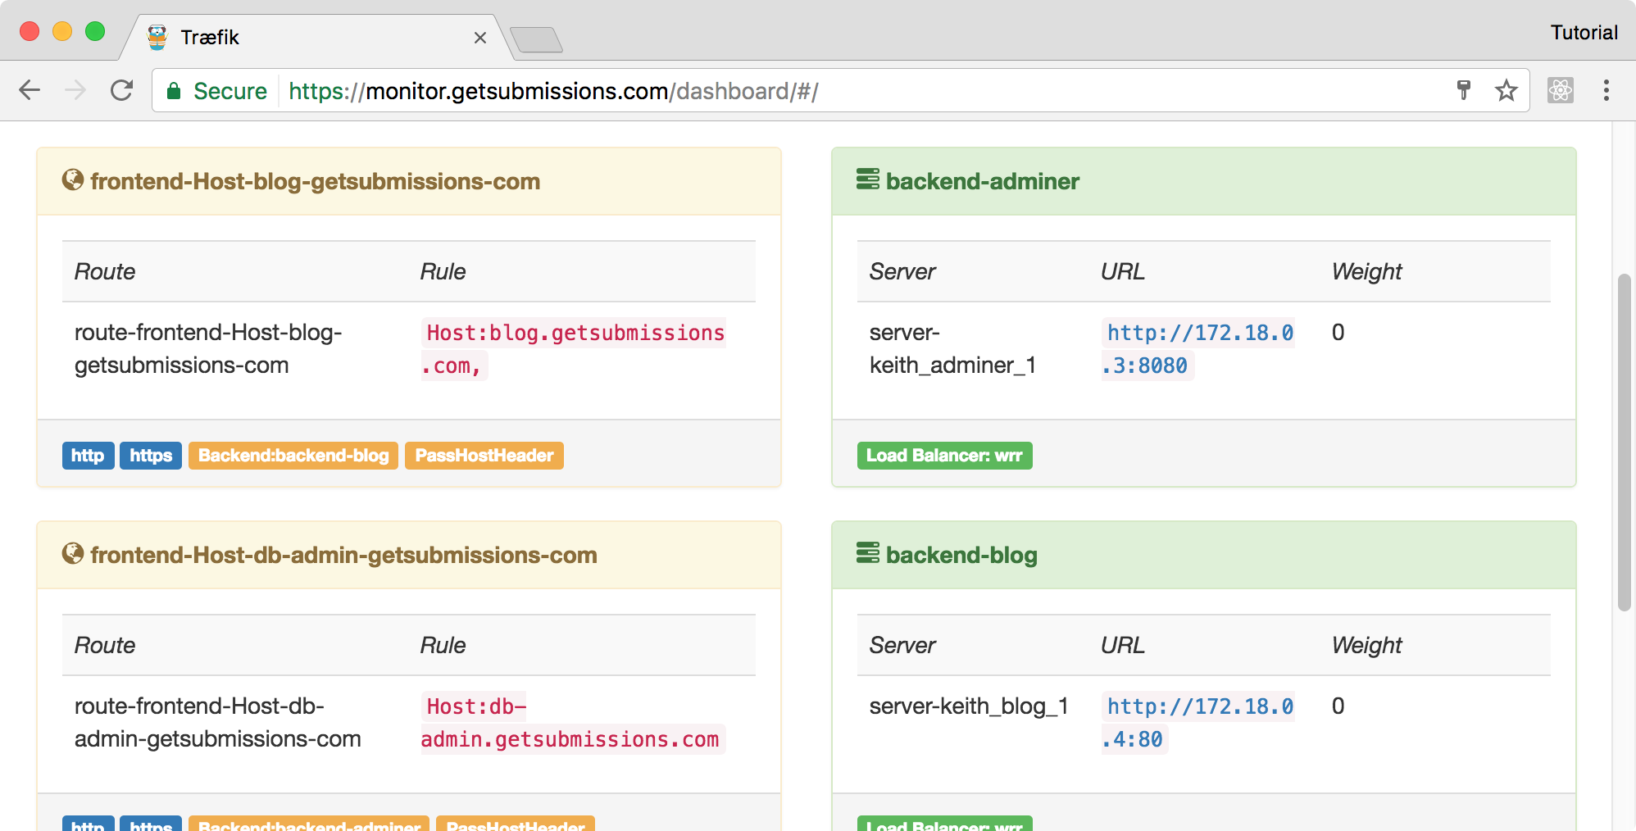Screen dimensions: 1636x831
Task: Click server stack icon of backend-blog
Action: point(868,553)
